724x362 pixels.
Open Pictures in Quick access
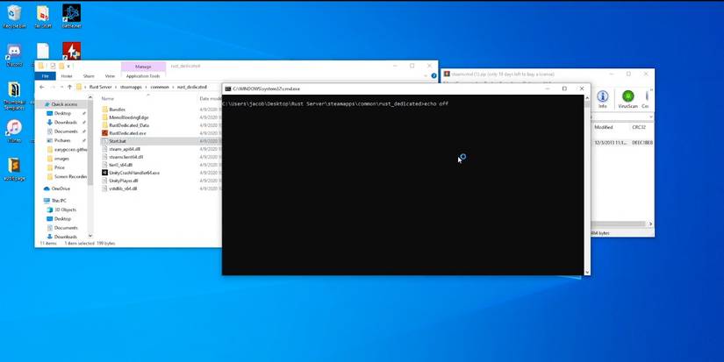[x=61, y=140]
